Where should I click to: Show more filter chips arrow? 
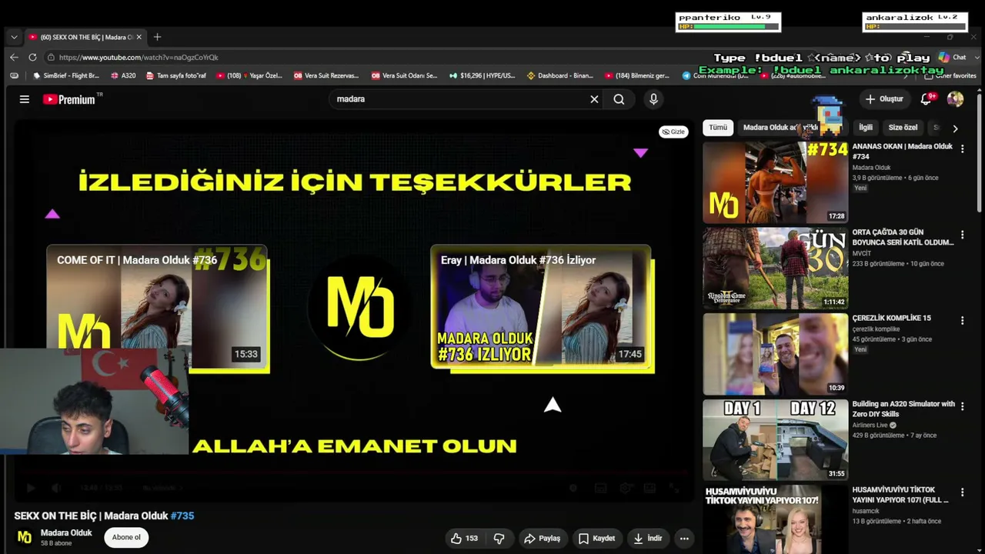point(955,128)
